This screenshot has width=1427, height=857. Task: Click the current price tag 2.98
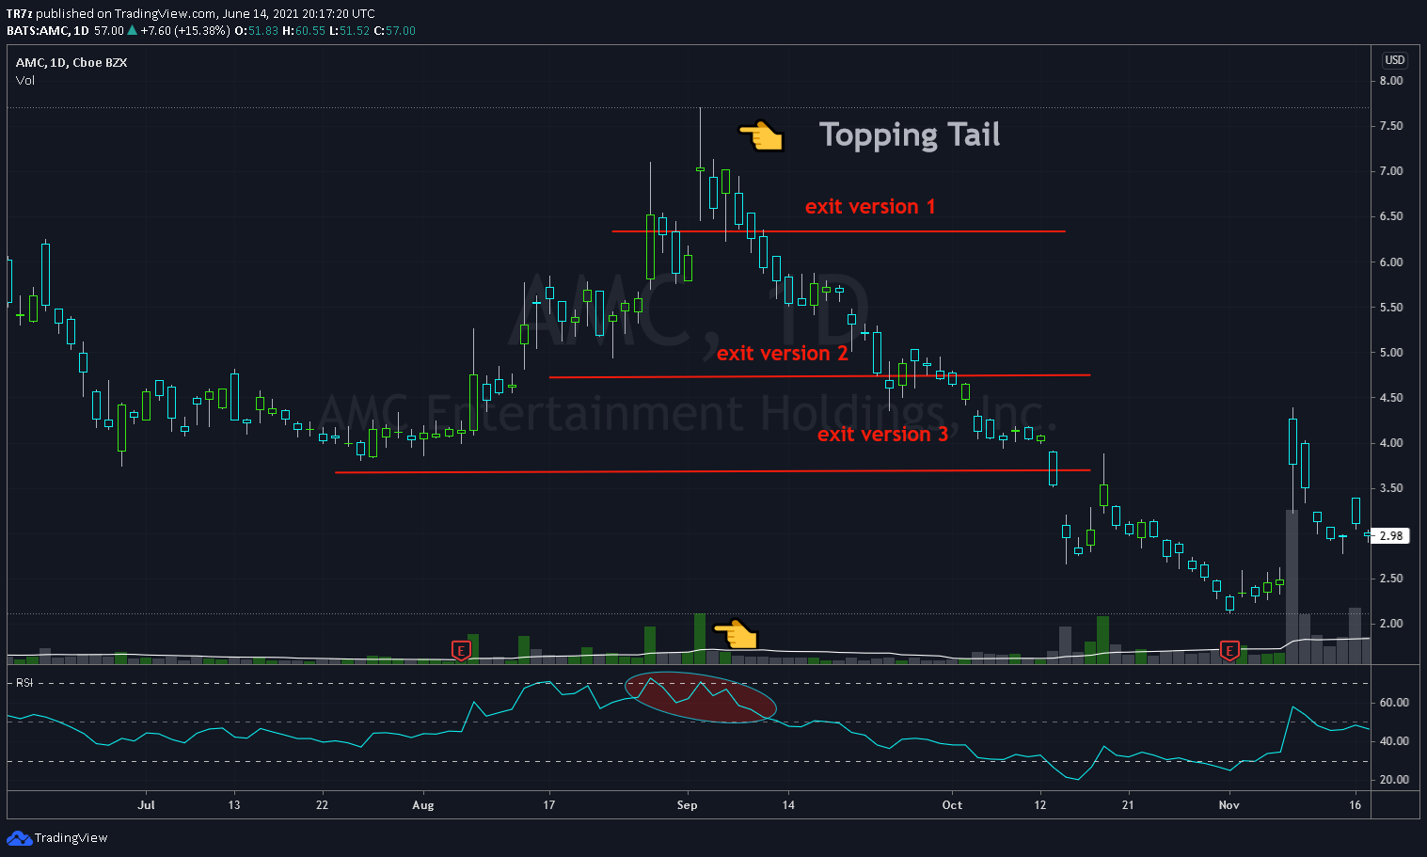click(x=1390, y=536)
